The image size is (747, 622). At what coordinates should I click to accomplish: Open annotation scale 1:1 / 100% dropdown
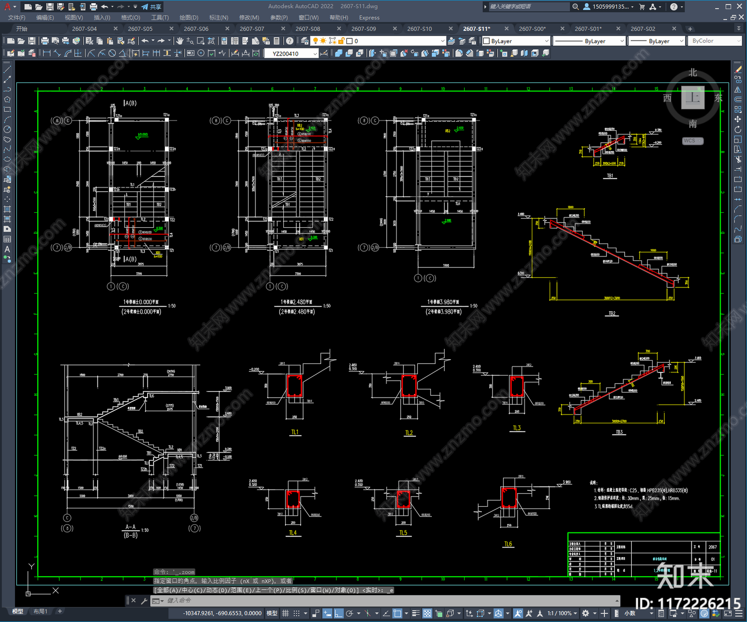coord(562,613)
